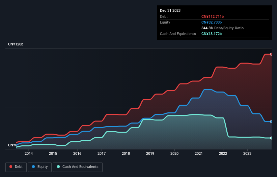Click the 2016 x-axis label
Viewport: 277px width, 177px height.
tap(77, 153)
